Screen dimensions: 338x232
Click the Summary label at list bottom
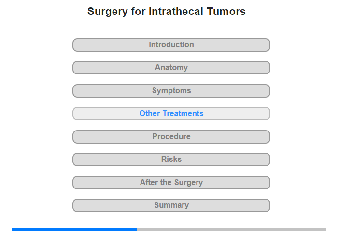pos(171,205)
